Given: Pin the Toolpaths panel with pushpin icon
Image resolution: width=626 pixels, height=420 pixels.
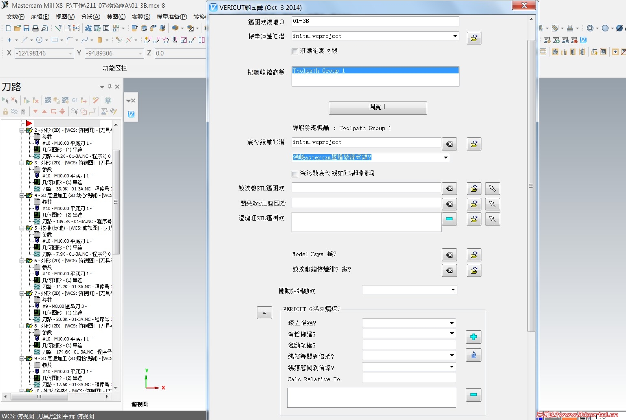Looking at the screenshot, I should pyautogui.click(x=110, y=86).
